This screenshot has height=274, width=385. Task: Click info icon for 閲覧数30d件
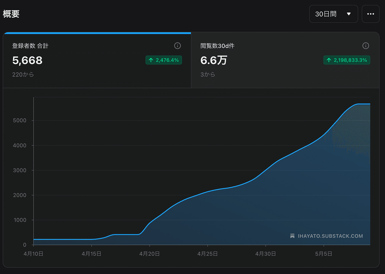(x=366, y=46)
